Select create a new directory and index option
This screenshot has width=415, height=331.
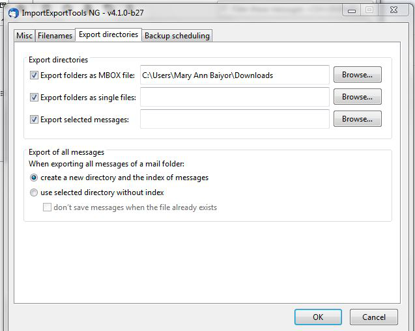[x=34, y=178]
